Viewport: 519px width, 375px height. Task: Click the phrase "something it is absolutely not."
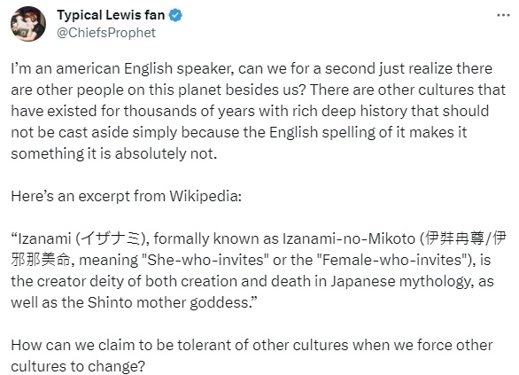pos(114,153)
